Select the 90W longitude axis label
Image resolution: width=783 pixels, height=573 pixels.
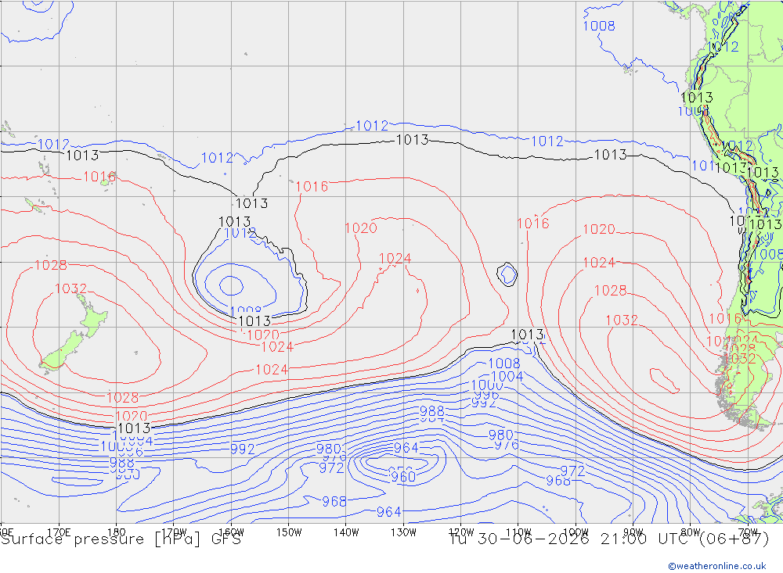coord(633,532)
